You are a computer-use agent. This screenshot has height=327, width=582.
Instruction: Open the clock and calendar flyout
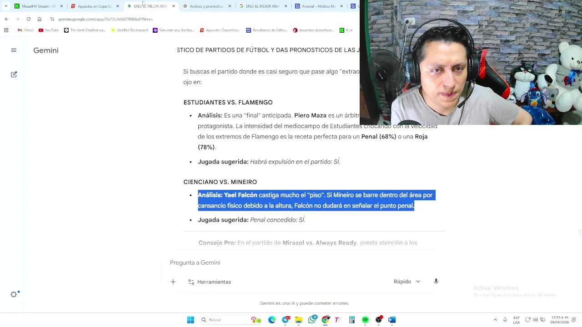(x=559, y=320)
